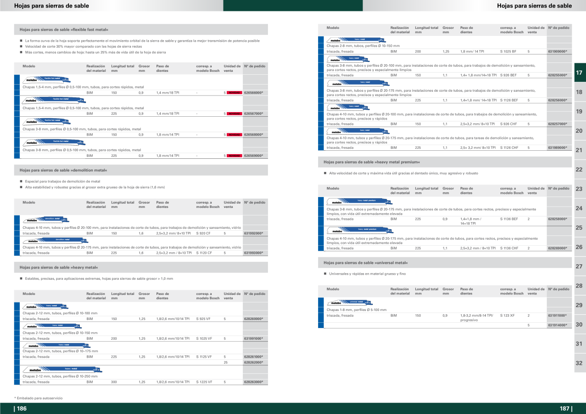
Task: Click Bosch model S 926 CHF
Action: pos(508,124)
